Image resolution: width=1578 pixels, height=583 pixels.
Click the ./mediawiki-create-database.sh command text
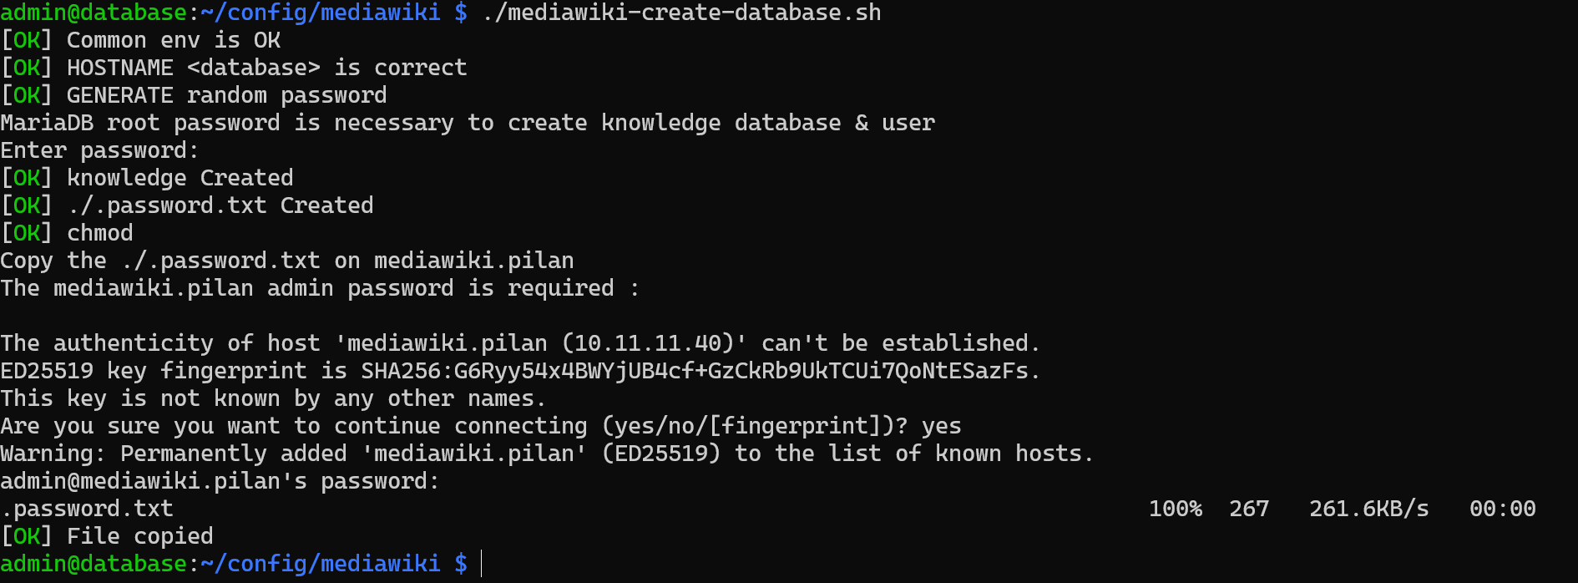click(681, 13)
